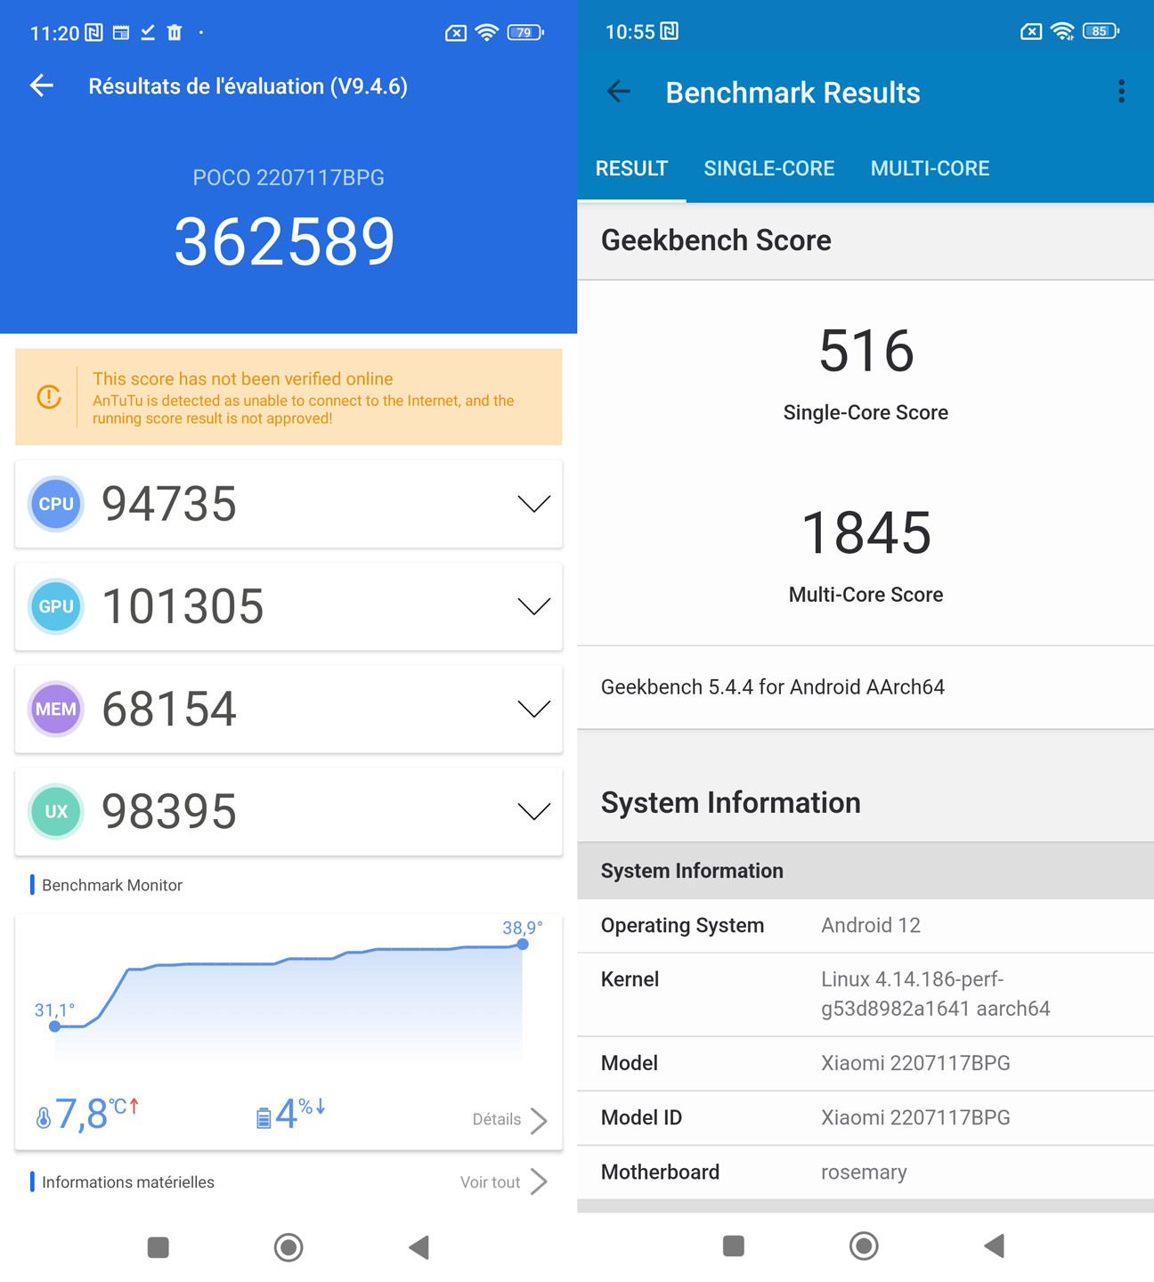Screen dimensions: 1154x1282
Task: Tap battery 85 status bar icon
Action: click(1101, 31)
